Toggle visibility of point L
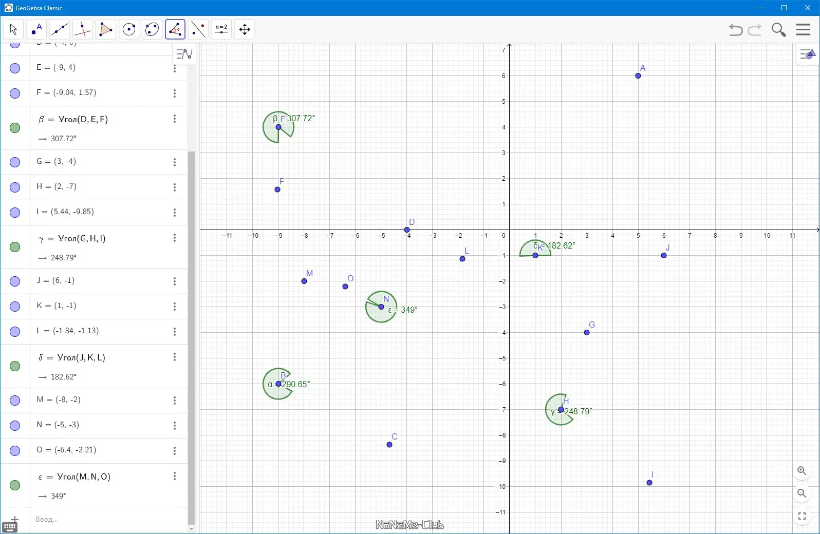The width and height of the screenshot is (820, 534). coord(15,332)
